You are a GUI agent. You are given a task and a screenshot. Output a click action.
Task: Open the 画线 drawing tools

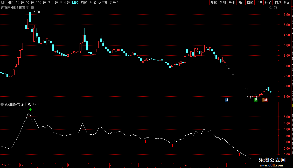coord(250,2)
